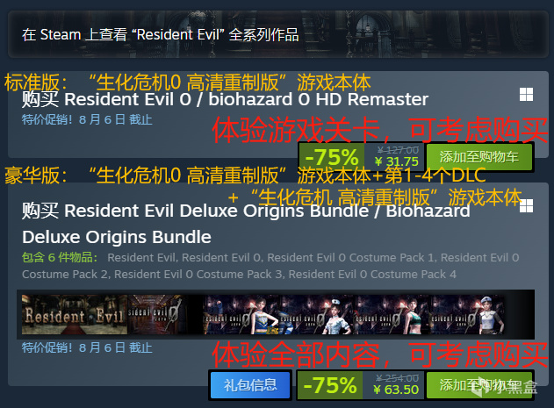Screen dimensions: 554x408
Task: Click the ¥63.50 bundle price
Action: pos(396,390)
